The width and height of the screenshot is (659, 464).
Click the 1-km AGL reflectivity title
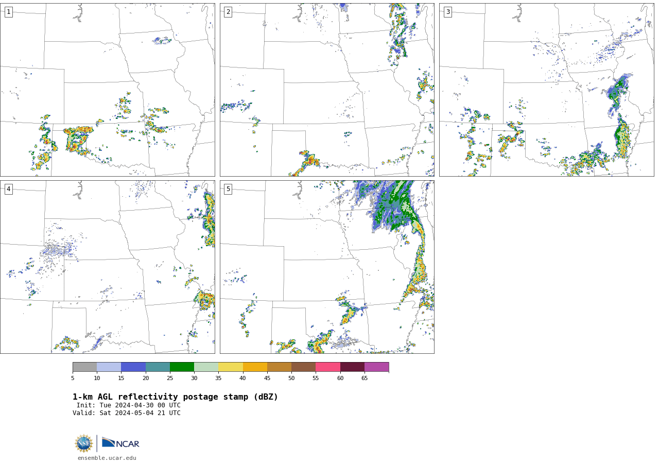(x=175, y=397)
